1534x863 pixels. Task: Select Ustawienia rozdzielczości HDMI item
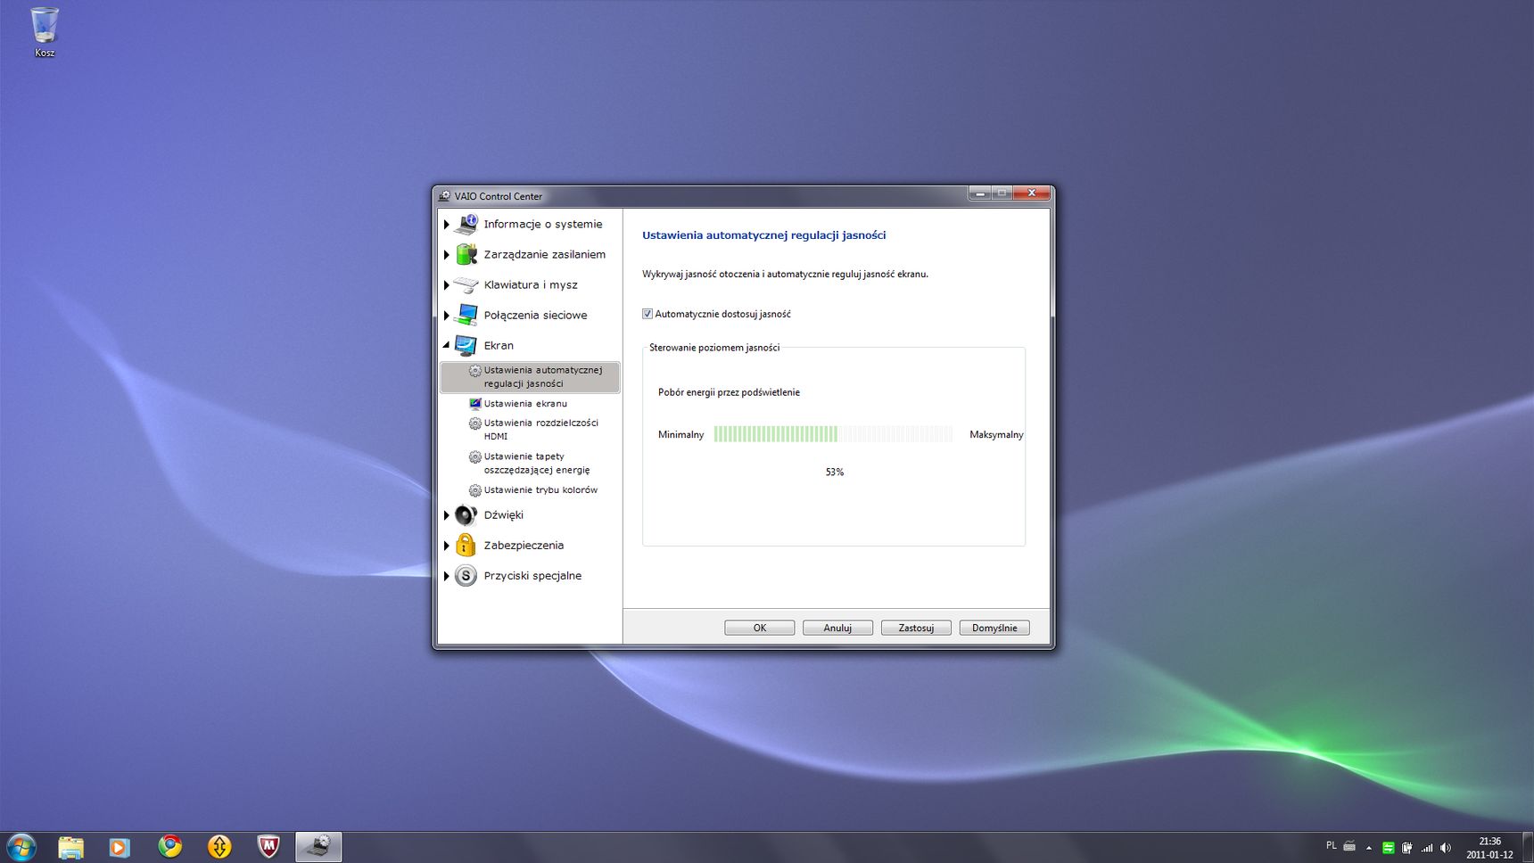point(540,430)
